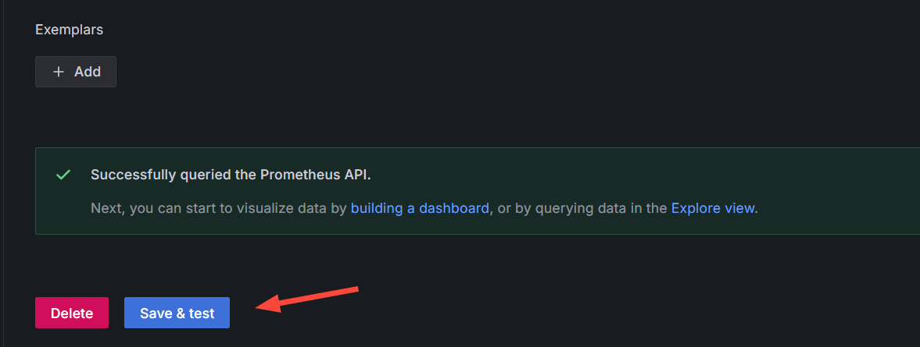The width and height of the screenshot is (920, 347).
Task: Click the word API in success heading
Action: 356,175
